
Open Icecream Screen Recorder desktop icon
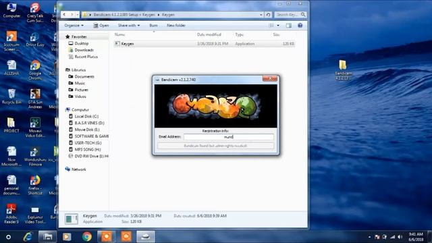(x=11, y=41)
